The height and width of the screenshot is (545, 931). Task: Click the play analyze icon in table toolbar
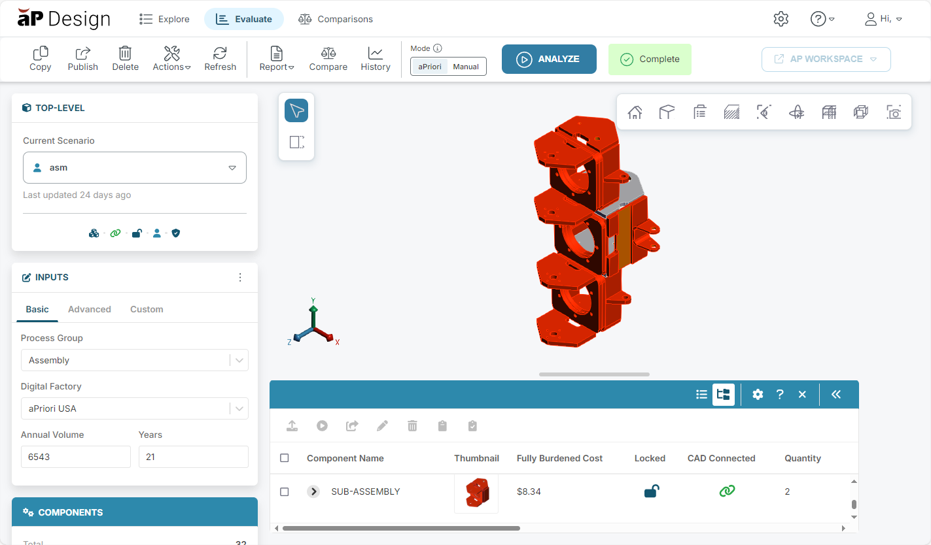click(x=322, y=426)
